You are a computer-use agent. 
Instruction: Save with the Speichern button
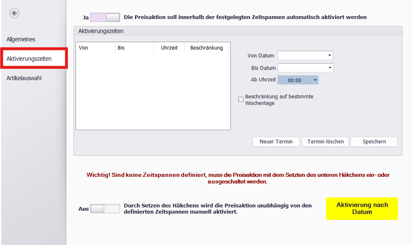[x=374, y=142]
